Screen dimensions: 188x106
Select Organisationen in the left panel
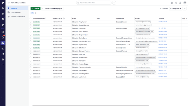click(17, 12)
